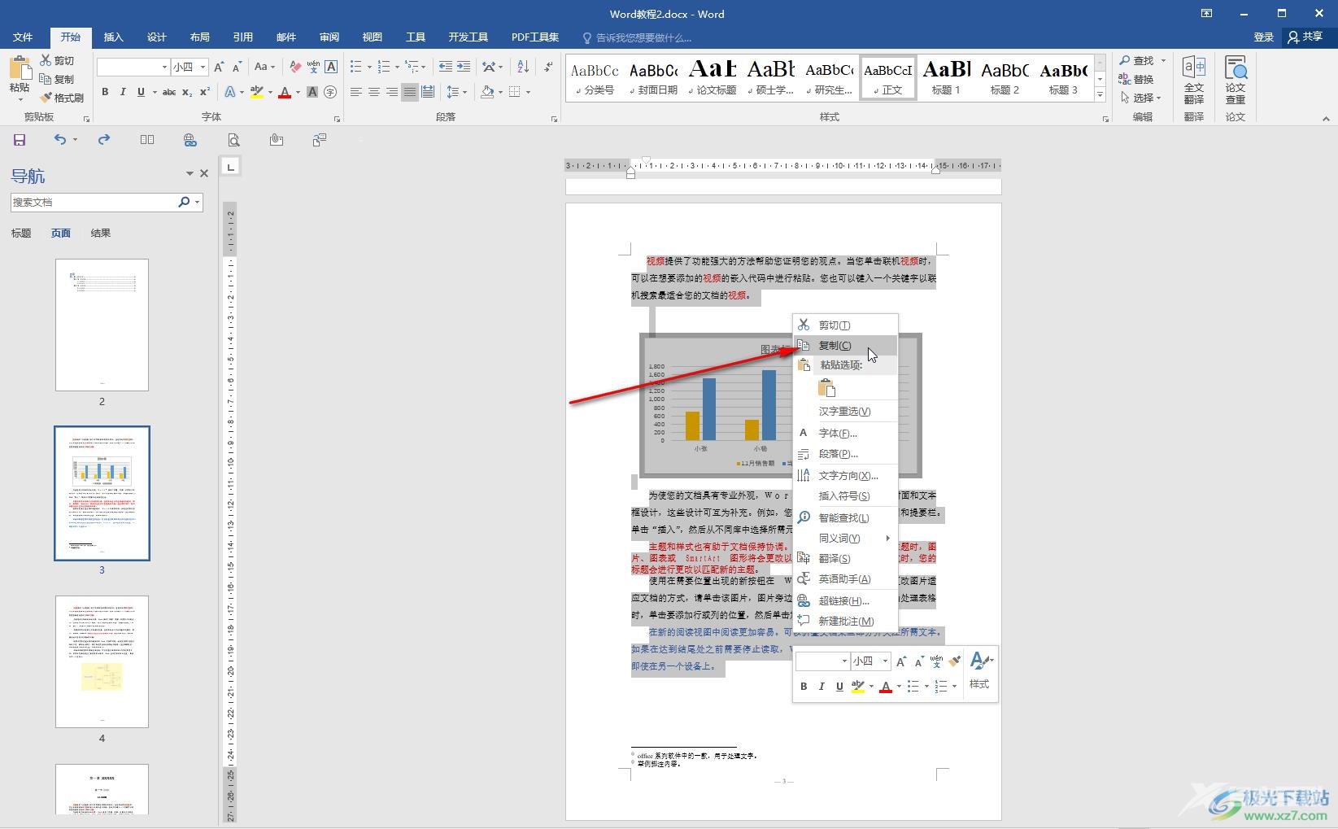
Task: Click the 共享 (Share) button
Action: coord(1305,37)
